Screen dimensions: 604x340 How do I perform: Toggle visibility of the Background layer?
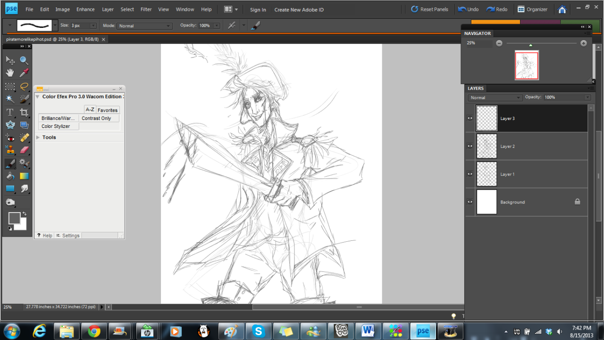point(470,202)
